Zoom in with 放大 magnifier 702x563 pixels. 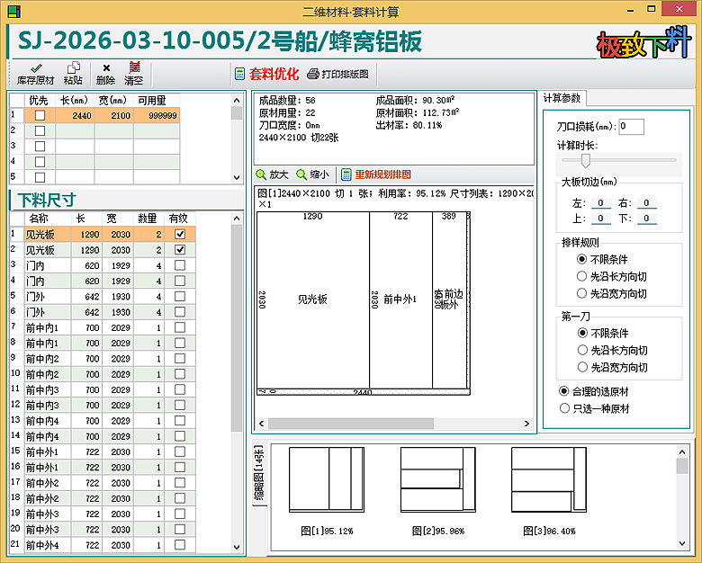pos(261,174)
